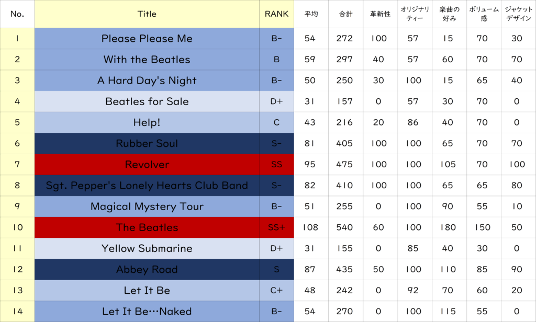Image resolution: width=536 pixels, height=322 pixels.
Task: Select the red Revolver title cell
Action: point(147,165)
